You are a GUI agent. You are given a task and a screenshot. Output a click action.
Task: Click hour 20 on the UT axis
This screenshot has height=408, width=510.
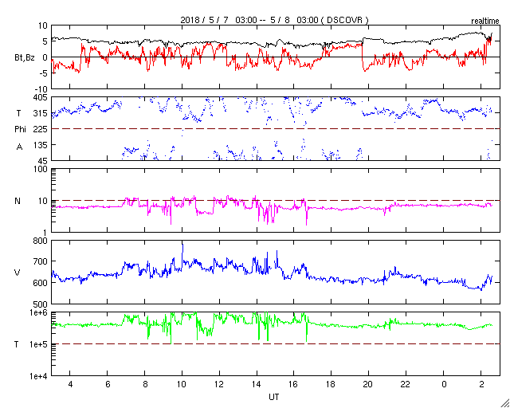pos(368,385)
